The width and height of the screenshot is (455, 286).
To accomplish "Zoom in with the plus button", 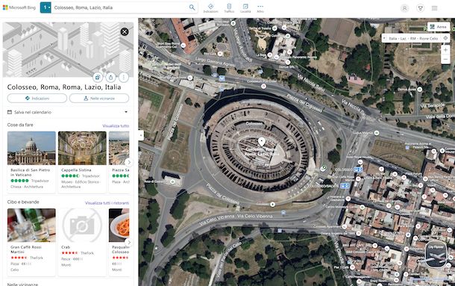I will [x=445, y=50].
